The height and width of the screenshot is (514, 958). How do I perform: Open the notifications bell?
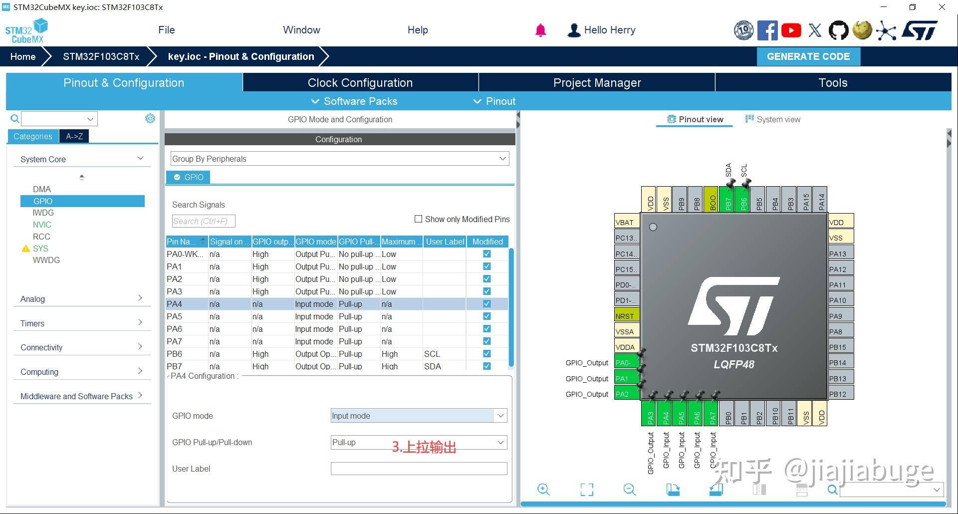540,30
